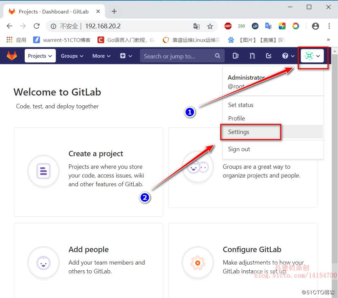Open the Chrome profile account icon
338x298 pixels.
(x=315, y=26)
